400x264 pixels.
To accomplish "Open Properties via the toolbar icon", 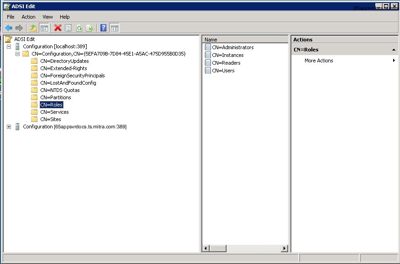I will [68, 28].
